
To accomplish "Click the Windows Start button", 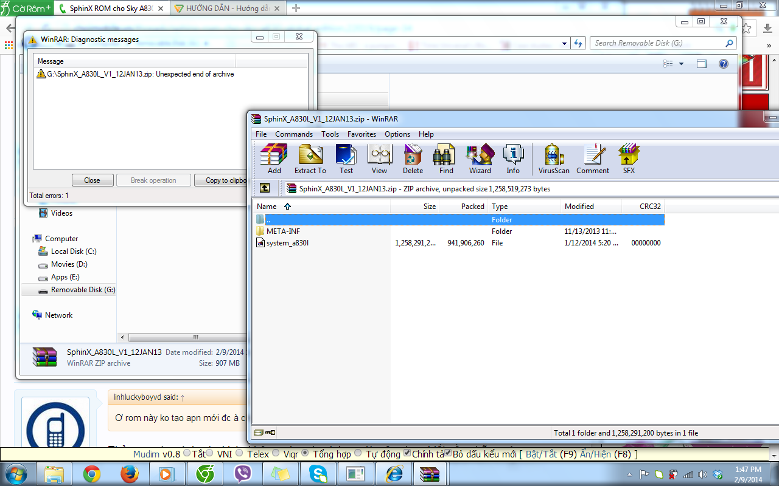I will coord(16,473).
